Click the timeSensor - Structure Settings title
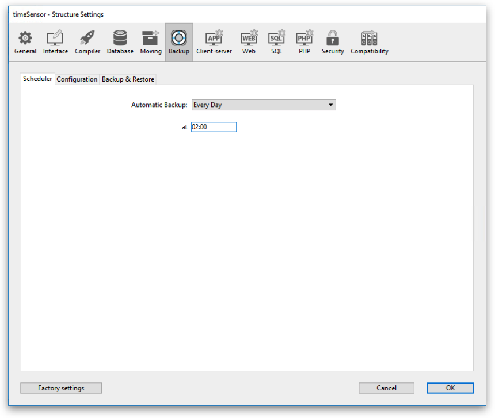The height and width of the screenshot is (418, 495). 58,14
